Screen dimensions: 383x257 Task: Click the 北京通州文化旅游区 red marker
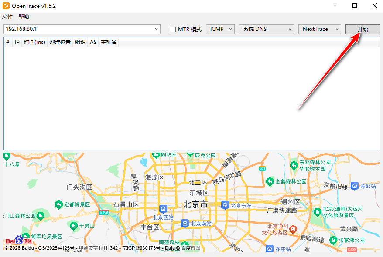coord(293,229)
